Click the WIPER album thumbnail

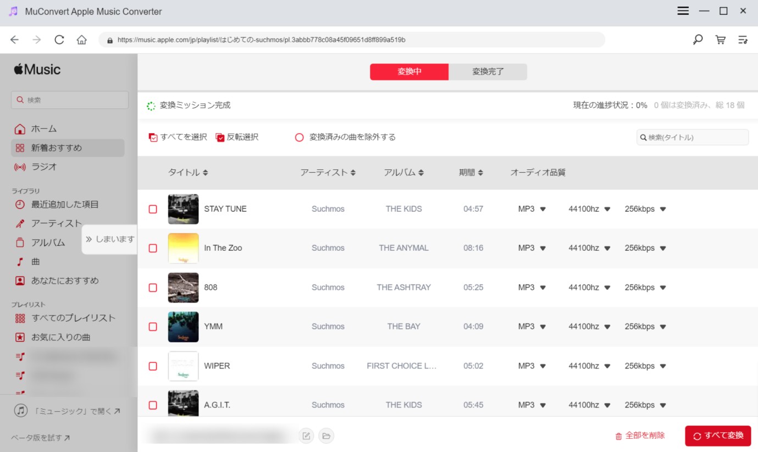(x=183, y=366)
